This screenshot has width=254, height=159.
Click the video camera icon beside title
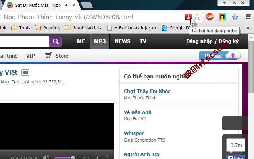point(25,72)
